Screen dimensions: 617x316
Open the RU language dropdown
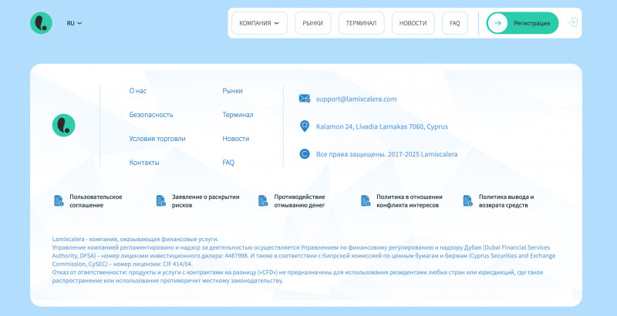point(74,23)
